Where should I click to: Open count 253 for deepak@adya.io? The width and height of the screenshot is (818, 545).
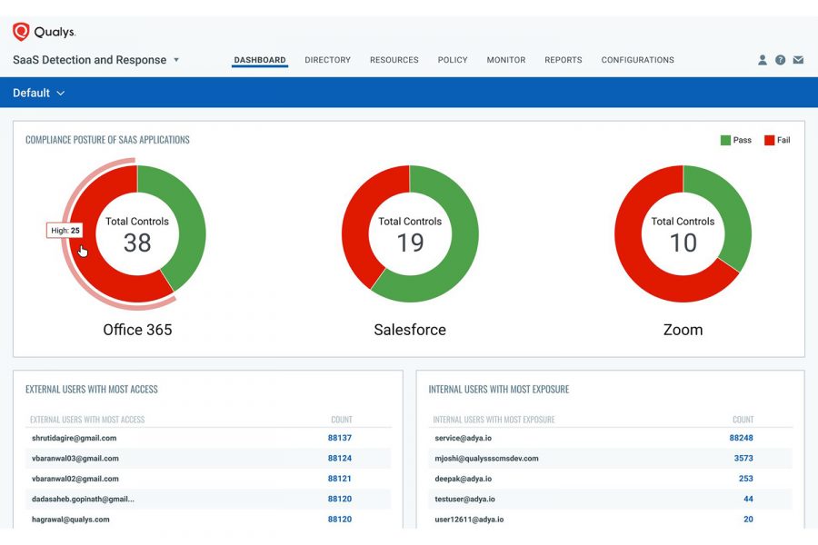[x=746, y=479]
